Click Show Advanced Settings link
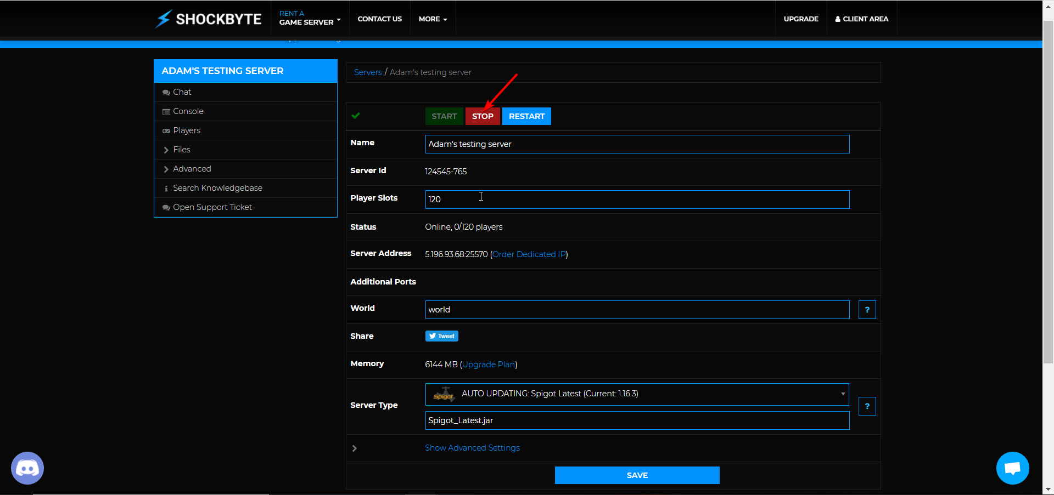The height and width of the screenshot is (495, 1054). [472, 448]
